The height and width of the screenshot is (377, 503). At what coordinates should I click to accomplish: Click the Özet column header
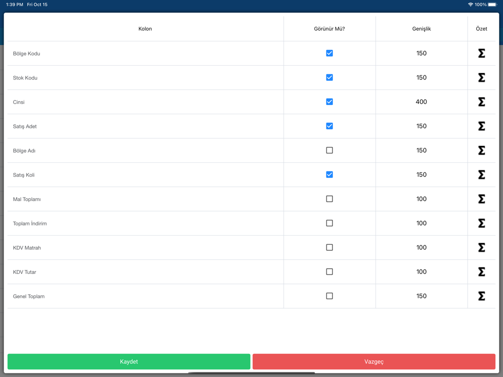point(481,29)
